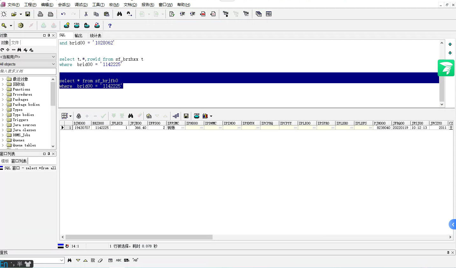Viewport: 456px width, 268px height.
Task: Toggle the highlighted ABc match option in find bar
Action: point(127,260)
